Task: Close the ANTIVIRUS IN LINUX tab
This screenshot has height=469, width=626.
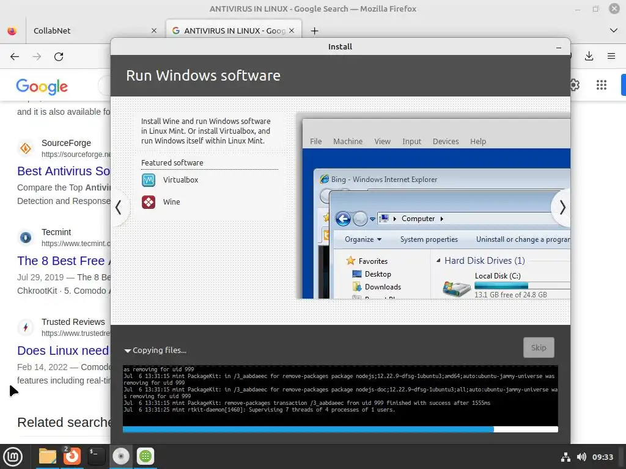Action: (x=292, y=31)
